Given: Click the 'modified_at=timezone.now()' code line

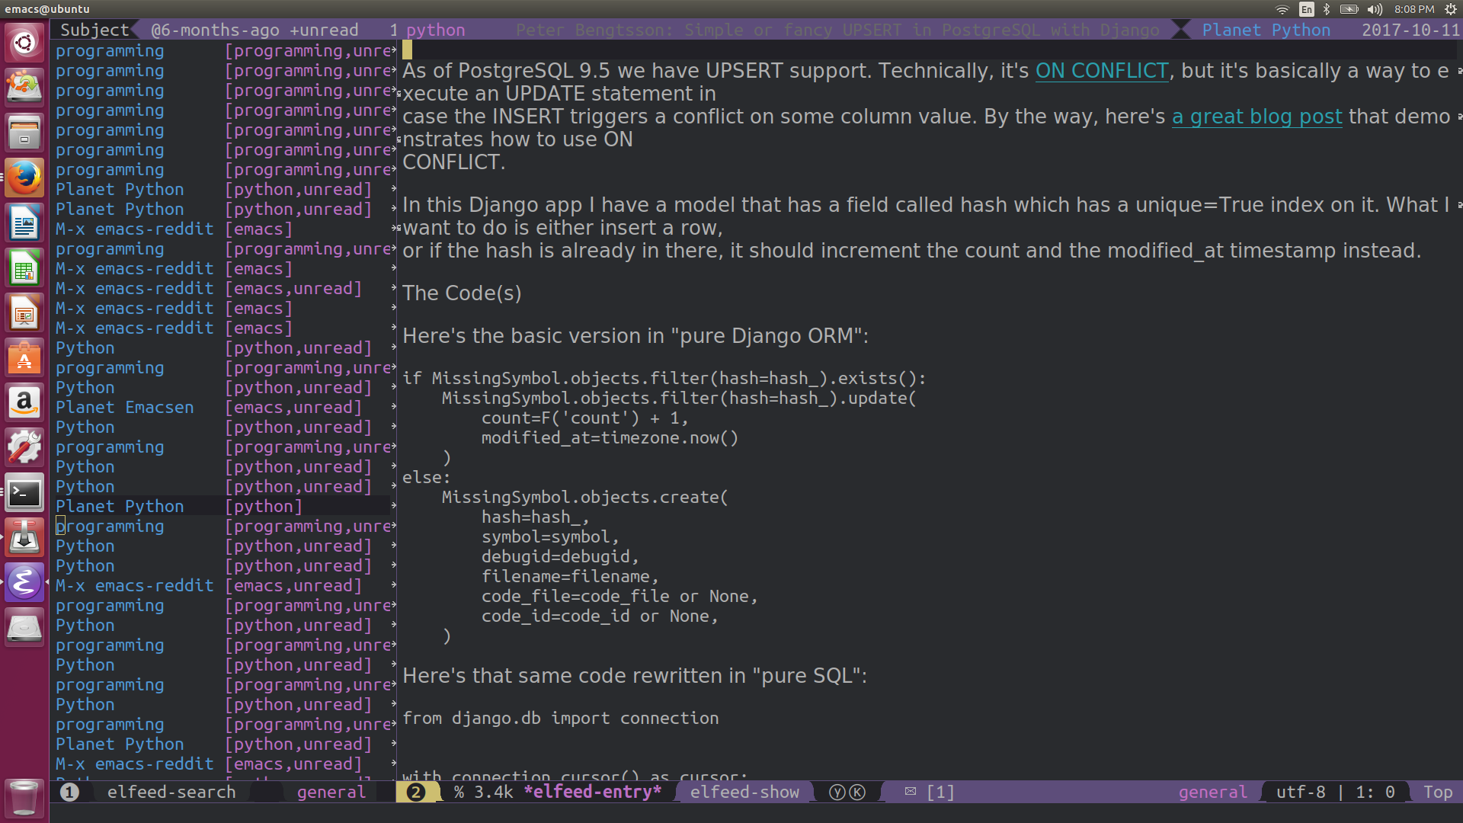Looking at the screenshot, I should 610,438.
